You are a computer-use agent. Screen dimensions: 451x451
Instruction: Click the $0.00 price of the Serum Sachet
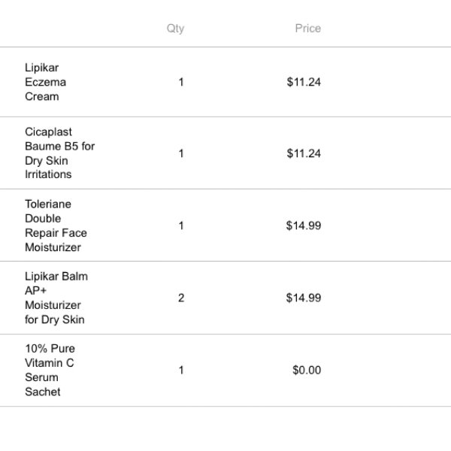(307, 370)
